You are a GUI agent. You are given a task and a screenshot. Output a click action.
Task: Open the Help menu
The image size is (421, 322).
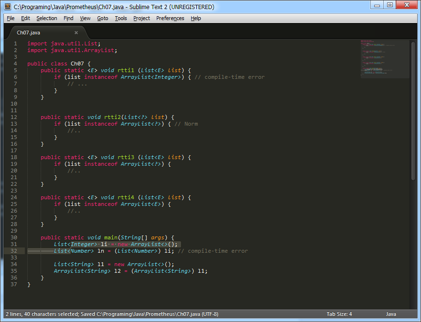[196, 18]
